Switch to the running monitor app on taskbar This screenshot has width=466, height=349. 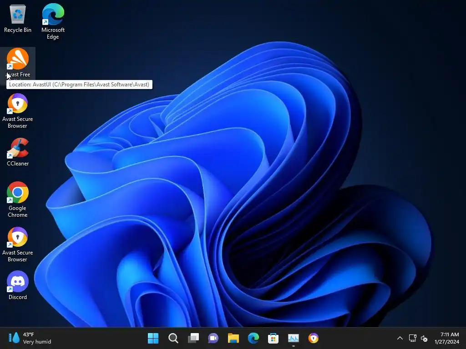point(294,338)
